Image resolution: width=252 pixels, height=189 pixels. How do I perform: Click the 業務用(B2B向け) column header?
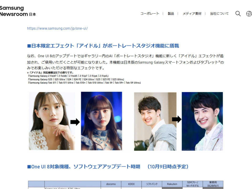tap(213, 184)
